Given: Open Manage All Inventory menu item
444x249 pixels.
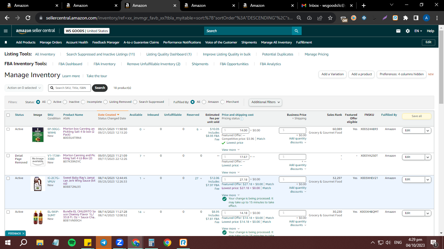Looking at the screenshot, I should tap(276, 42).
